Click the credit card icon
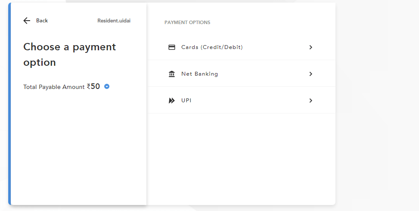Image resolution: width=419 pixels, height=211 pixels. [172, 47]
